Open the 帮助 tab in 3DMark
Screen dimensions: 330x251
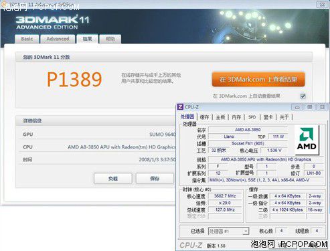click(110, 39)
